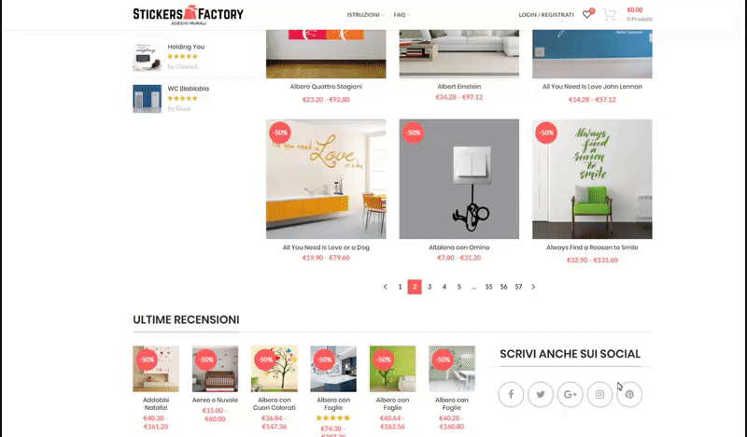The height and width of the screenshot is (437, 747).
Task: Select Addobbi Natalizi in latest reviews
Action: click(156, 403)
